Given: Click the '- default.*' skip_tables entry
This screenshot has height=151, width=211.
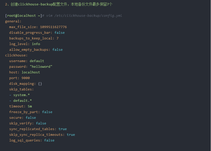Looking at the screenshot, I should tap(20, 100).
